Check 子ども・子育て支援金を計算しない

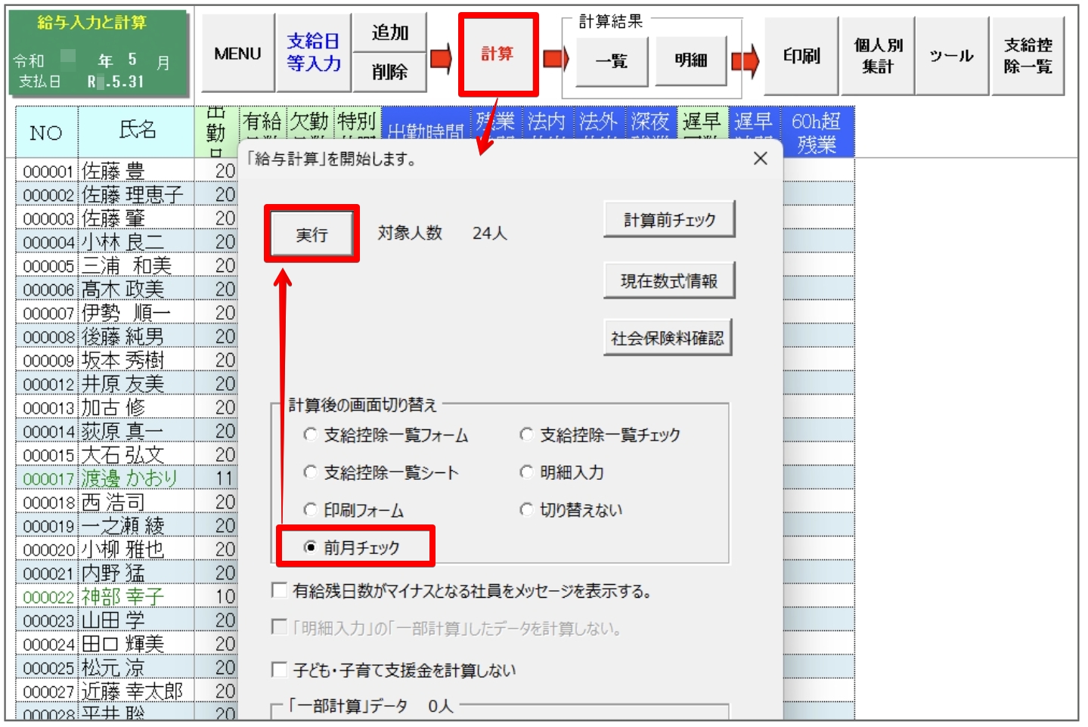pyautogui.click(x=279, y=670)
